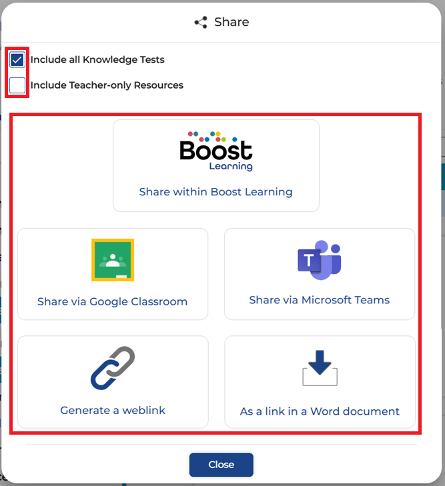445x486 pixels.
Task: Click the Google Classroom icon
Action: 113,260
